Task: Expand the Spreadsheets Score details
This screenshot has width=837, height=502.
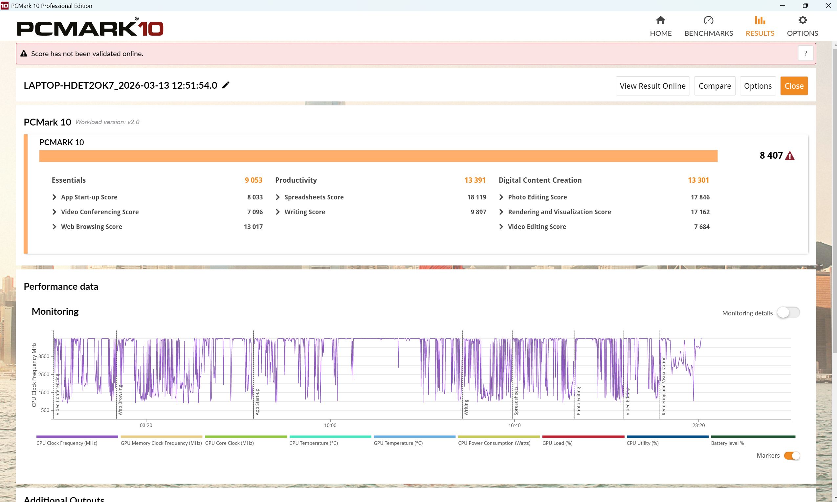Action: pos(278,197)
